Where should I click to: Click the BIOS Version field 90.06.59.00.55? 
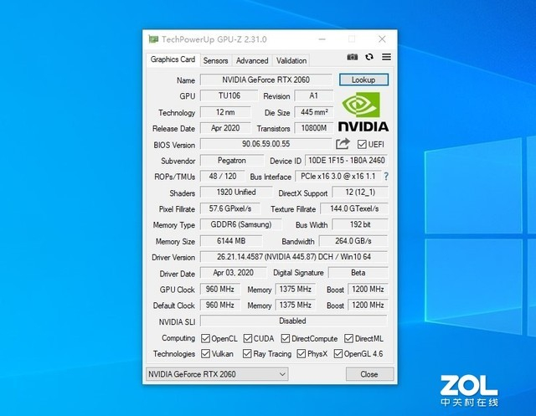pyautogui.click(x=266, y=144)
